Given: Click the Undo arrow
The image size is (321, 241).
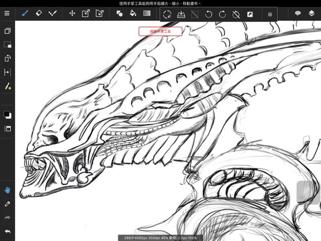Looking at the screenshot, I should (x=7, y=231).
